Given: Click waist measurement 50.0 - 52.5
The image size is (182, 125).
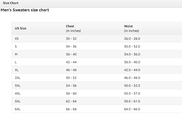Looking at the screenshot, I should (132, 86).
